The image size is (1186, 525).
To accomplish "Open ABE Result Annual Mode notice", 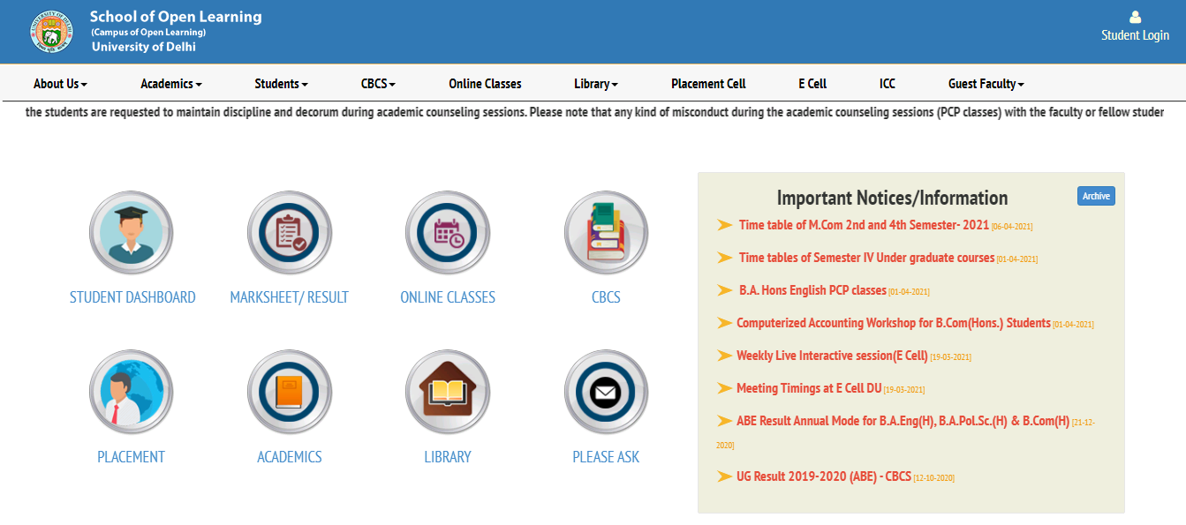I will coord(903,421).
